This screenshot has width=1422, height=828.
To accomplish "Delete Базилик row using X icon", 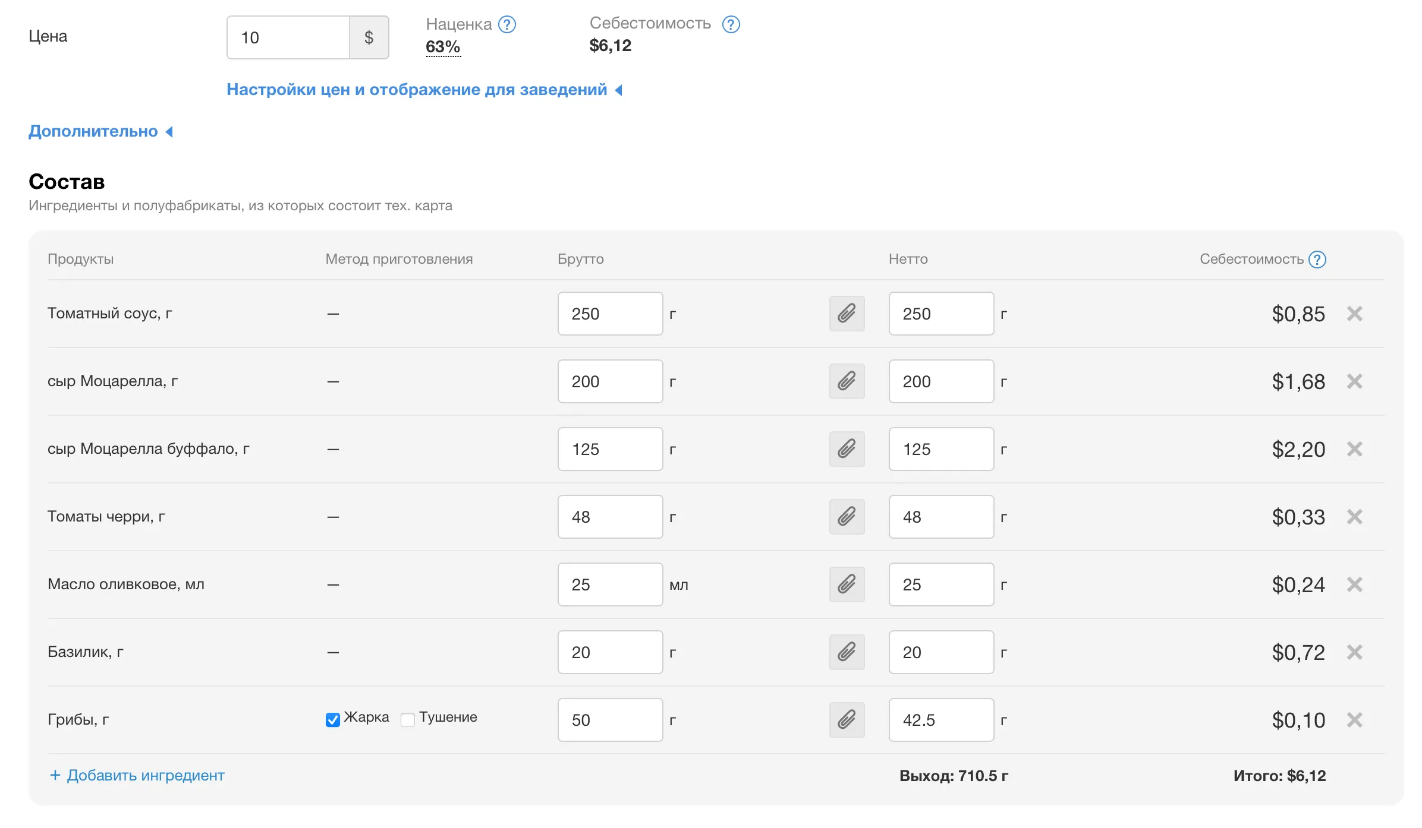I will pyautogui.click(x=1354, y=652).
